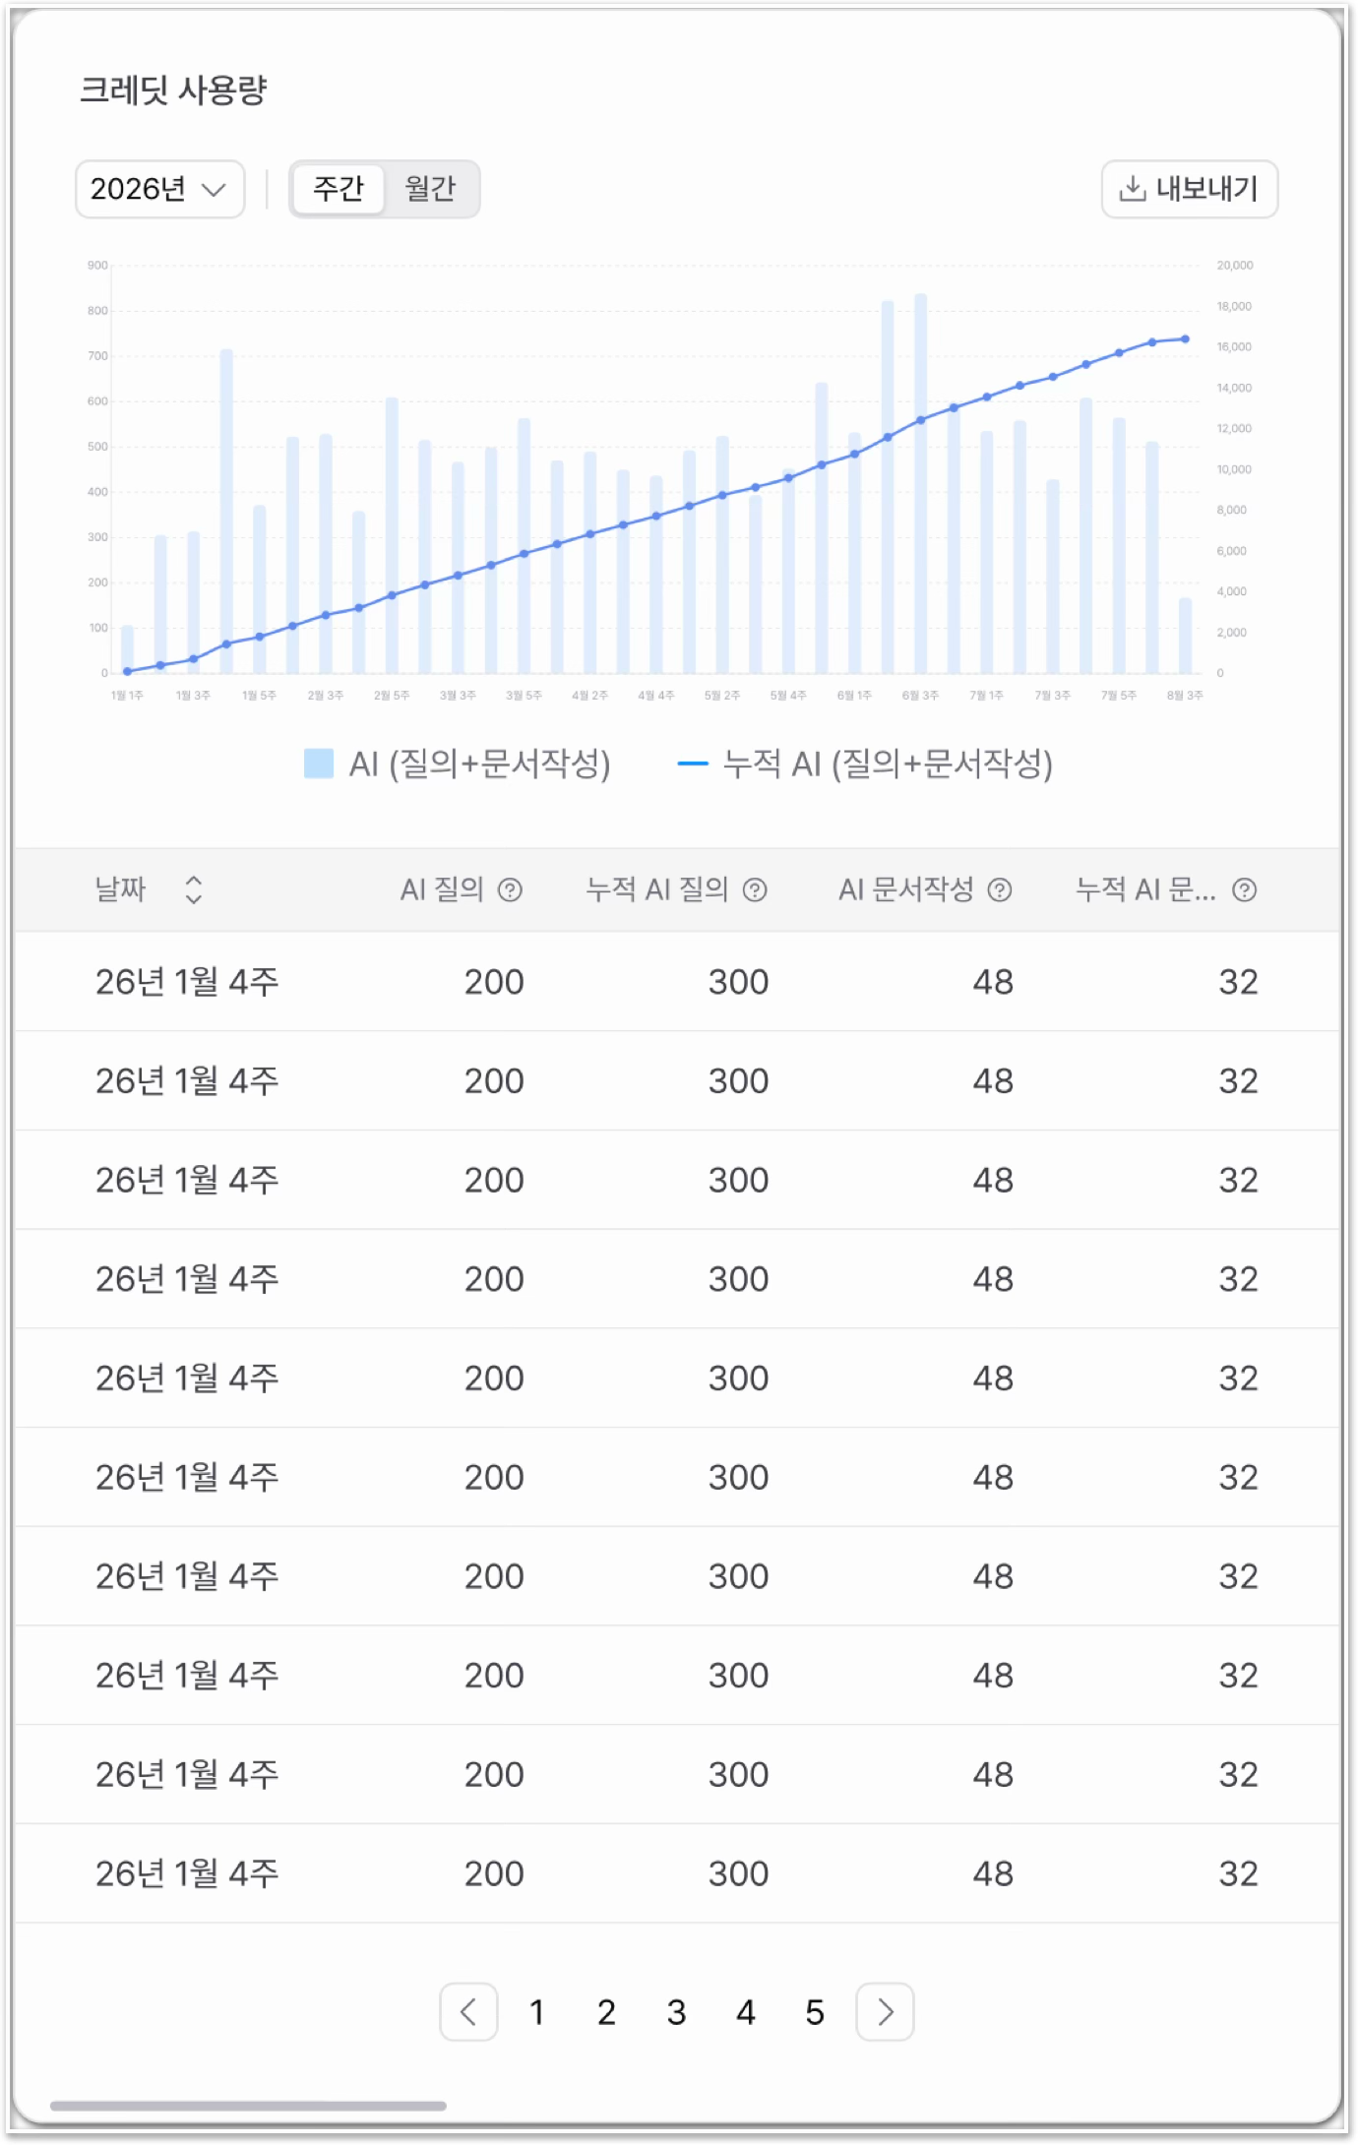Click the help icon beside 누적 AI 질의

755,889
